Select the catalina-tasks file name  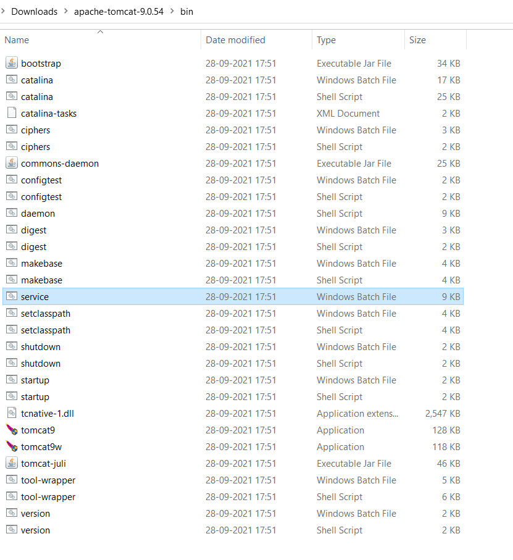(x=49, y=113)
